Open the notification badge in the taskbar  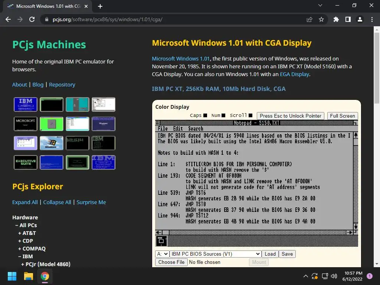[370, 276]
